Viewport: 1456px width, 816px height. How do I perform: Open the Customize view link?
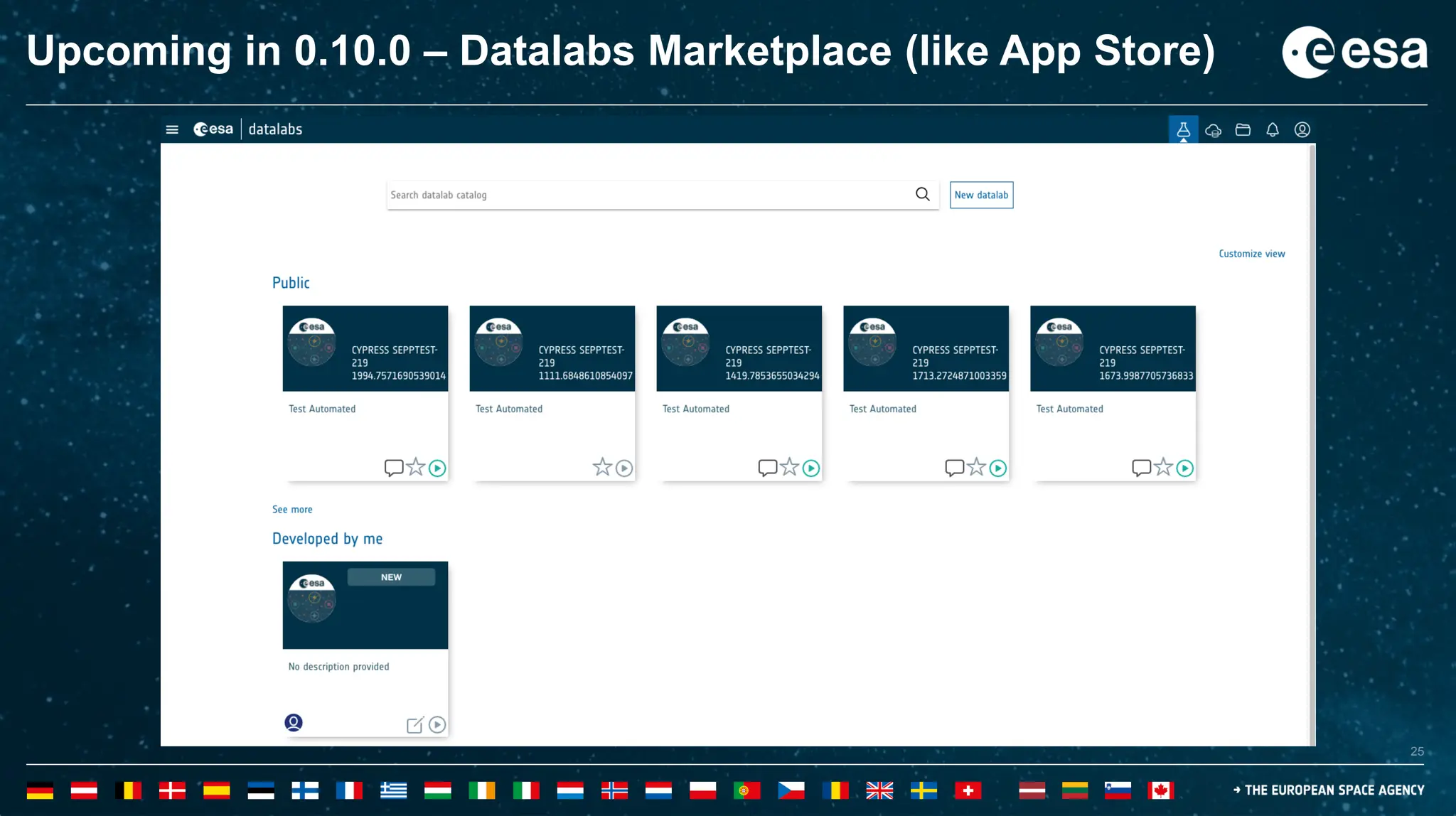(1252, 254)
